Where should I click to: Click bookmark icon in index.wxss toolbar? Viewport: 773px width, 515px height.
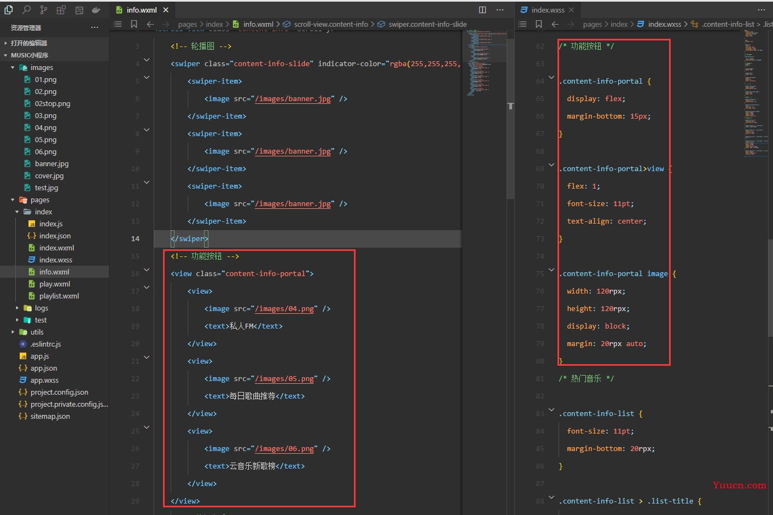539,24
